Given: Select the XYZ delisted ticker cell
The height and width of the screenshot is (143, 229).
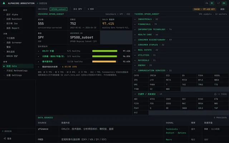Looking at the screenshot, I should [141, 113].
